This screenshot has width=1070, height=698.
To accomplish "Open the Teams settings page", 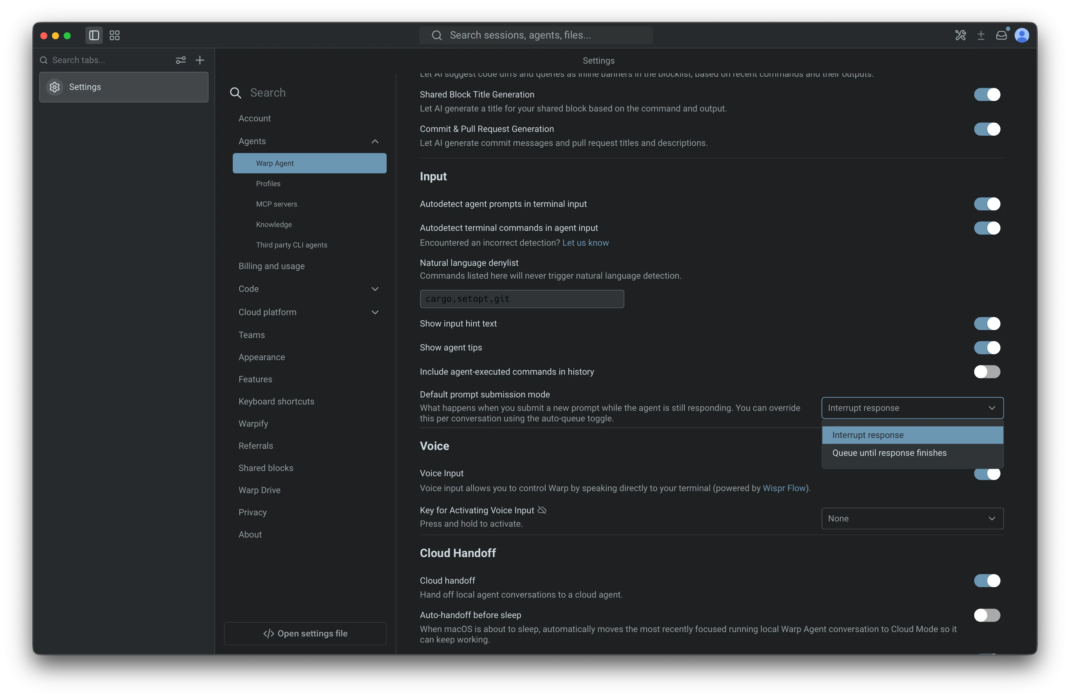I will tap(251, 335).
